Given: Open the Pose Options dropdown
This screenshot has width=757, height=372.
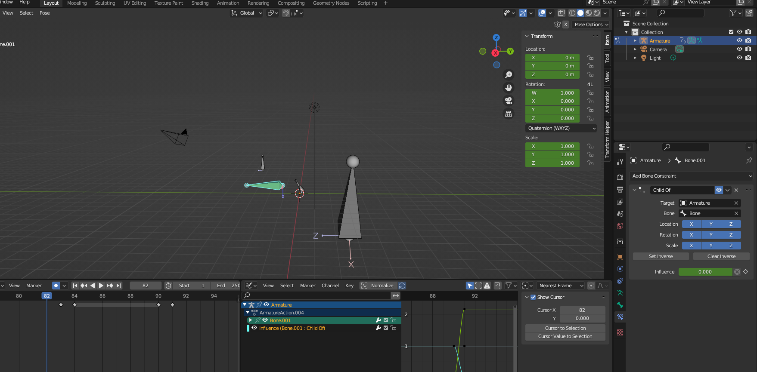Looking at the screenshot, I should coord(592,25).
